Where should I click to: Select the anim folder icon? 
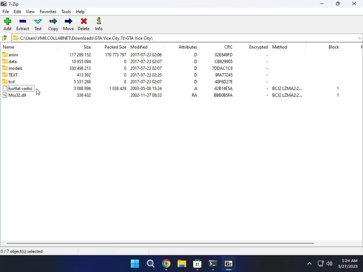5,55
